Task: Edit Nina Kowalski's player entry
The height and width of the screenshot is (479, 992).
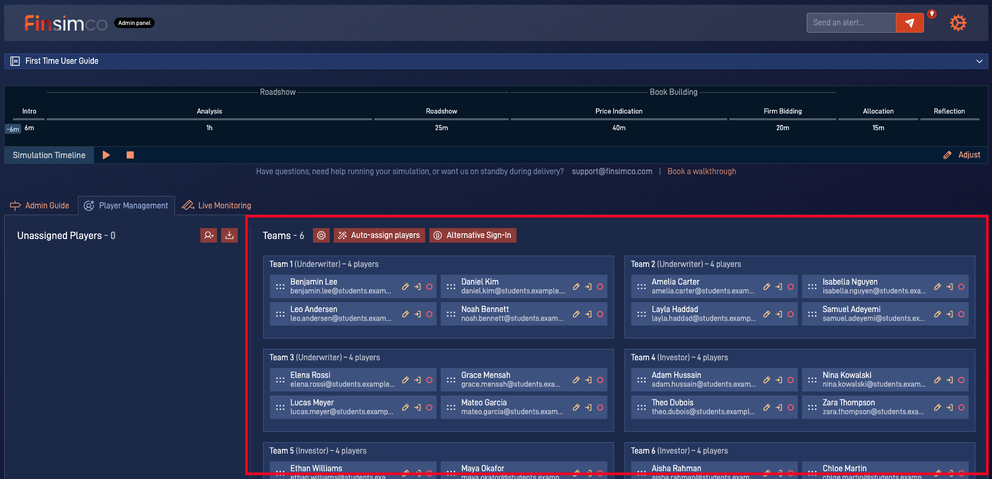Action: [937, 380]
